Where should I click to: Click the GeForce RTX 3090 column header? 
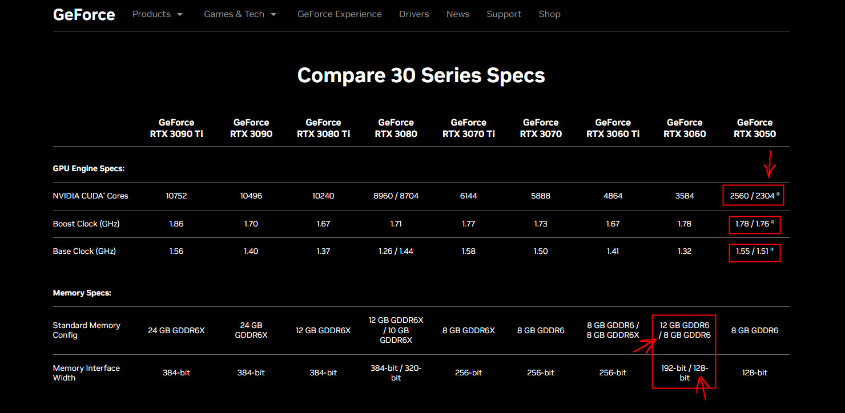pyautogui.click(x=251, y=128)
